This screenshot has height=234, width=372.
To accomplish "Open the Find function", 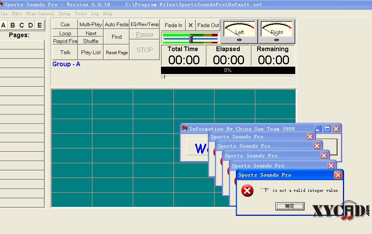I will (x=116, y=37).
